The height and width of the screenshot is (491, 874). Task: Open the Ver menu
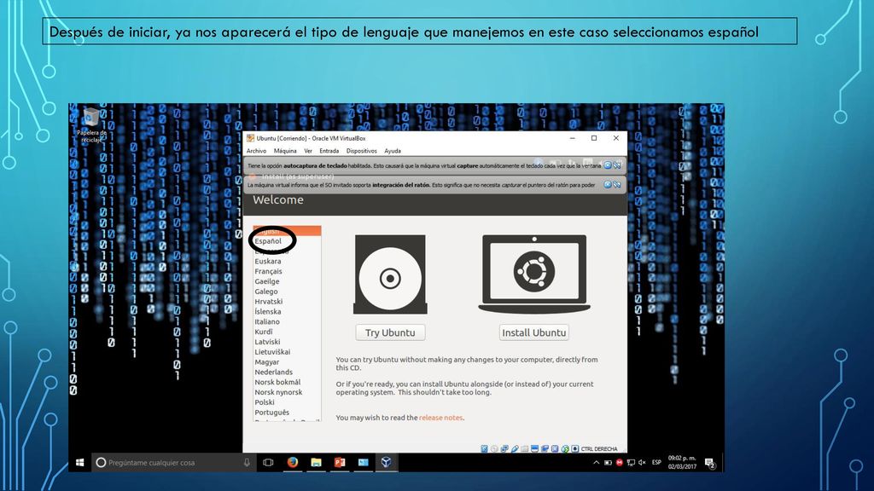pyautogui.click(x=308, y=151)
